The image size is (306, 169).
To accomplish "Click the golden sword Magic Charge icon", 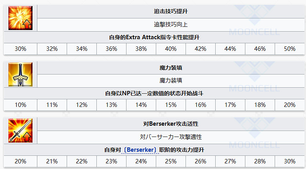I will pyautogui.click(x=20, y=74).
